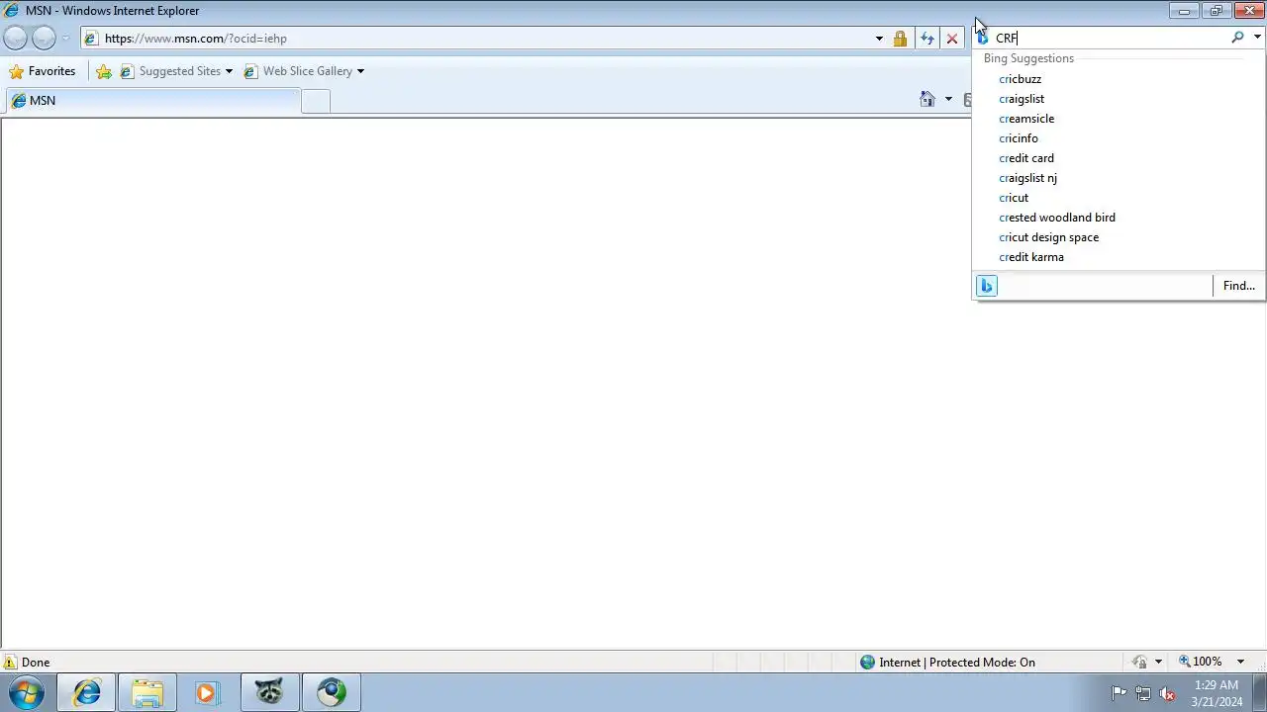The height and width of the screenshot is (712, 1267).
Task: Open the recent pages dropdown arrow
Action: [x=65, y=39]
